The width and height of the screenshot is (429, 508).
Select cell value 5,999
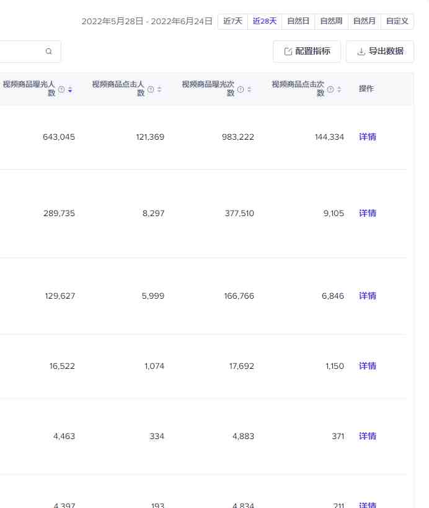coord(153,296)
